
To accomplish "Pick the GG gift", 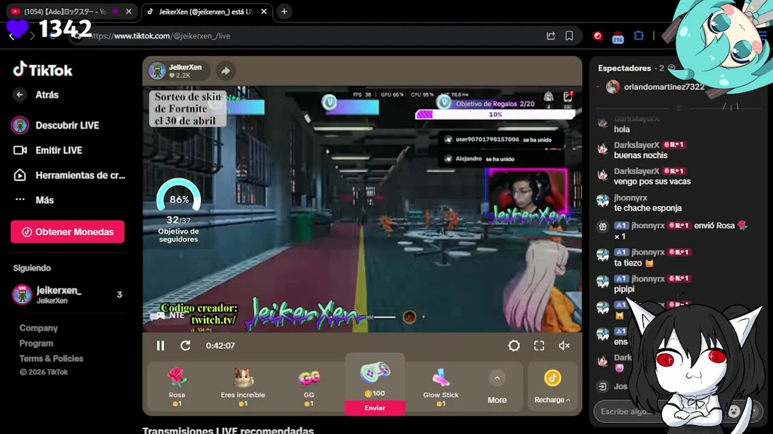I will (309, 387).
